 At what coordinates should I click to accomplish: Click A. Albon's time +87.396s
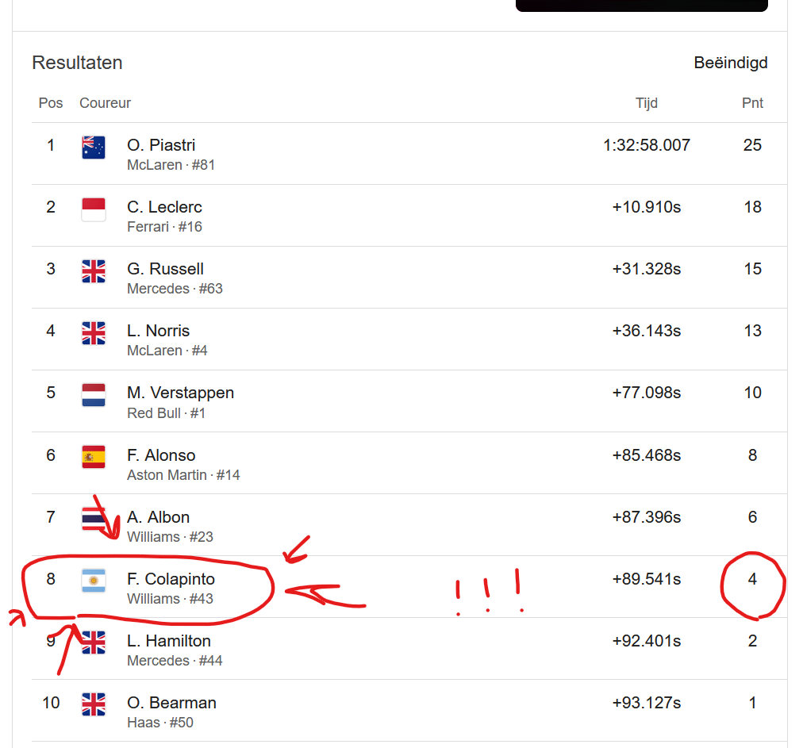tap(647, 517)
